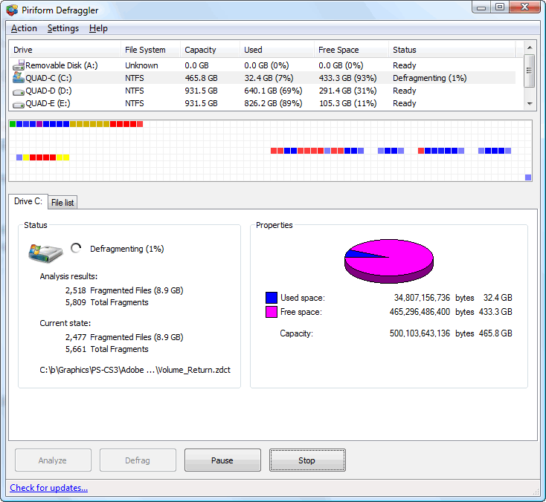The height and width of the screenshot is (502, 546).
Task: Select the QUAD-C (C:) drive icon
Action: [19, 77]
